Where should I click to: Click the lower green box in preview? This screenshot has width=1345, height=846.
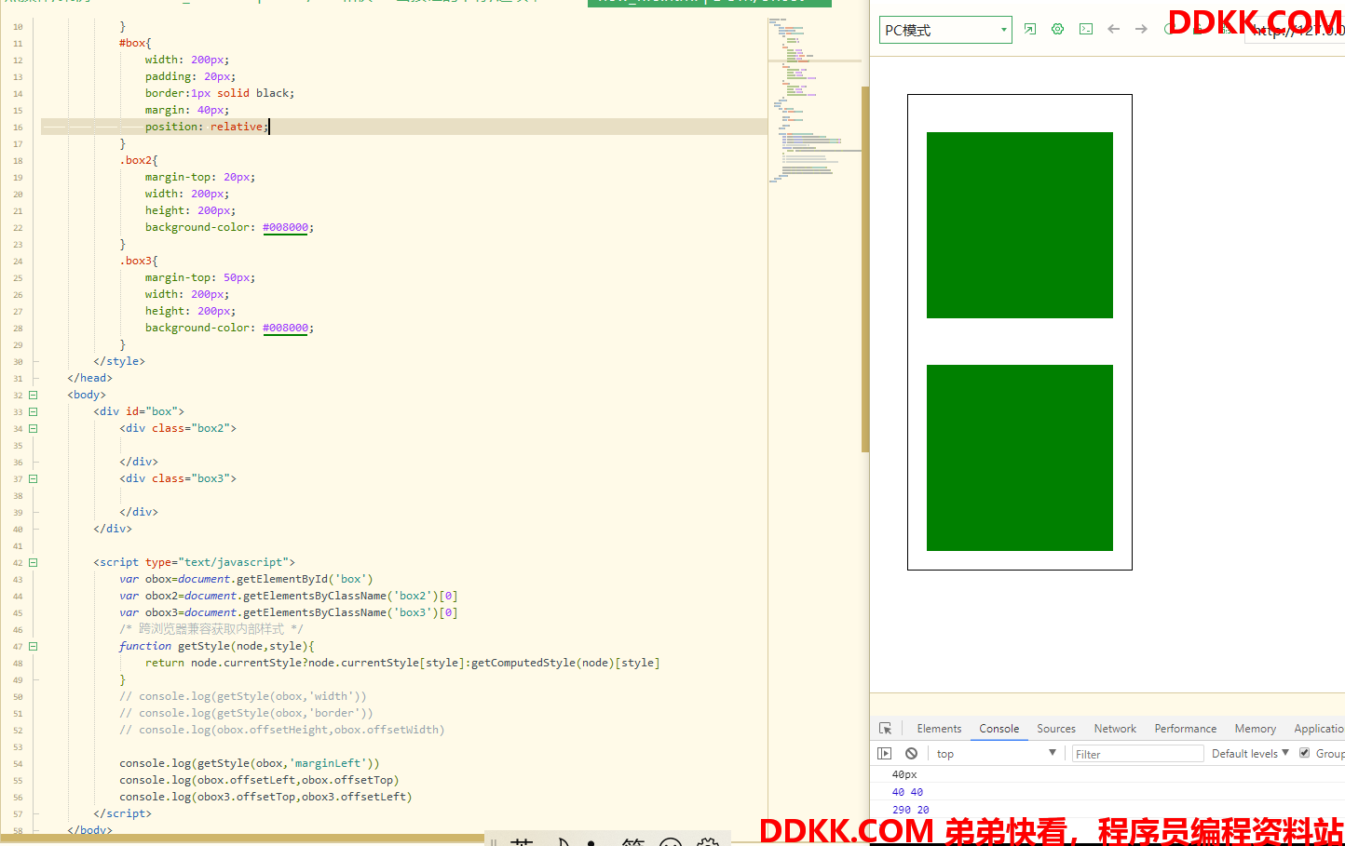pos(1020,458)
